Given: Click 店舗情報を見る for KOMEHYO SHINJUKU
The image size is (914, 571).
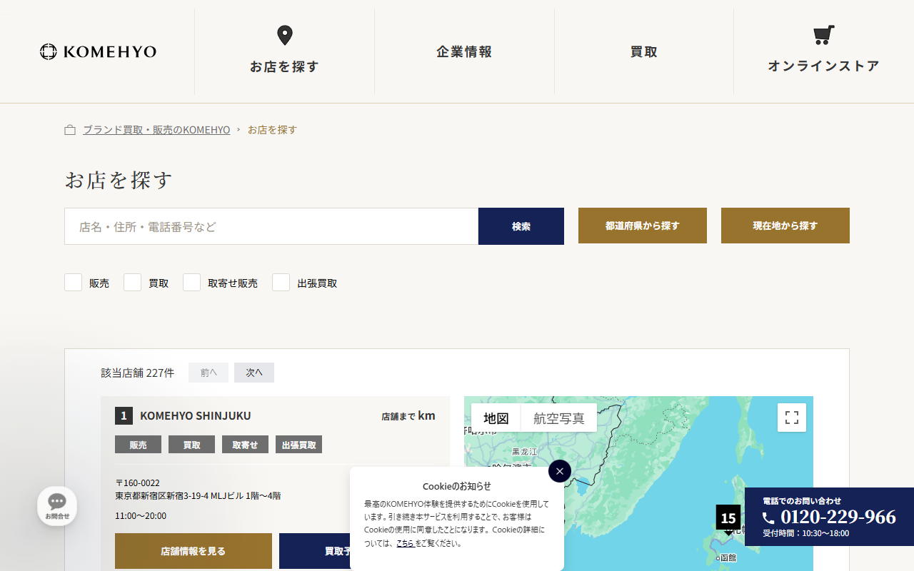Looking at the screenshot, I should click(x=194, y=551).
